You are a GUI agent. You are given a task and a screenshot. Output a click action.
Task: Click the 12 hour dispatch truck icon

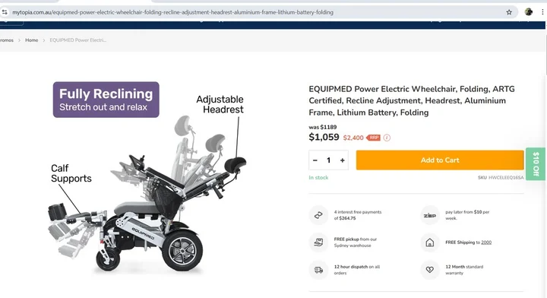click(318, 270)
